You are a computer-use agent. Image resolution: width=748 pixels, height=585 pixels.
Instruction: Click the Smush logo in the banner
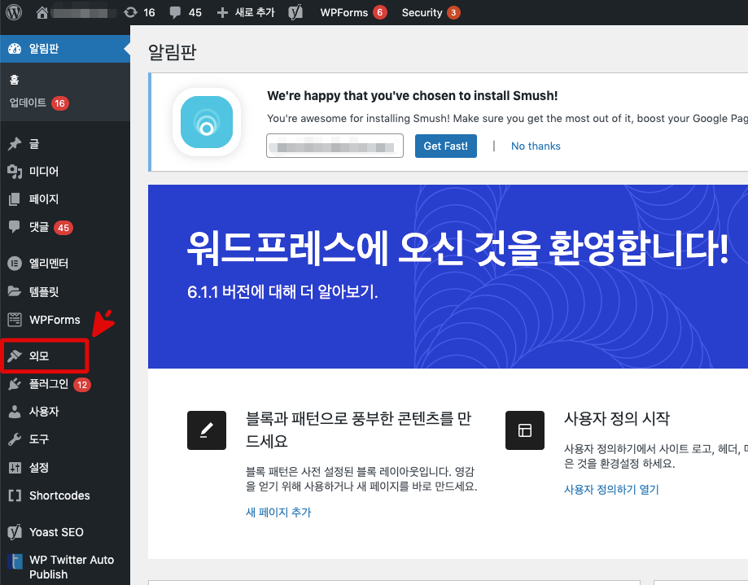(x=207, y=122)
